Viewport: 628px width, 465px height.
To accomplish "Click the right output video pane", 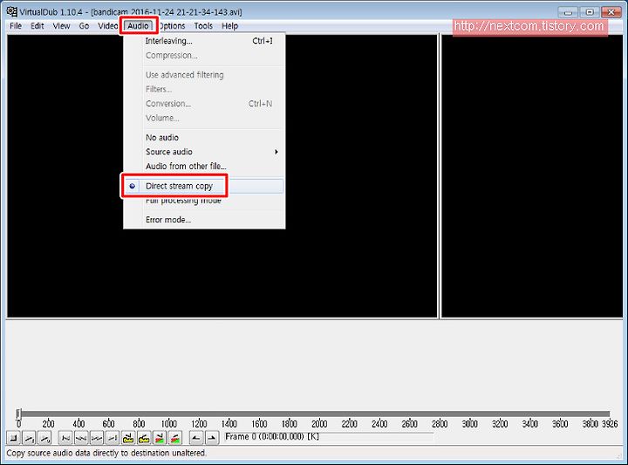I will [x=532, y=176].
